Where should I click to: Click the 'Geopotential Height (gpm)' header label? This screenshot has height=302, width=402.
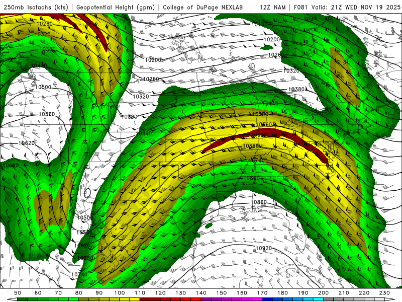[x=116, y=7]
